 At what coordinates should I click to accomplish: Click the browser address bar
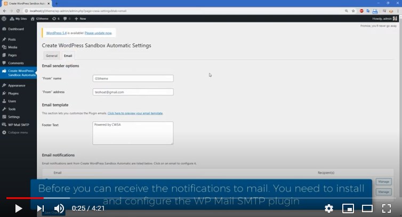184,11
